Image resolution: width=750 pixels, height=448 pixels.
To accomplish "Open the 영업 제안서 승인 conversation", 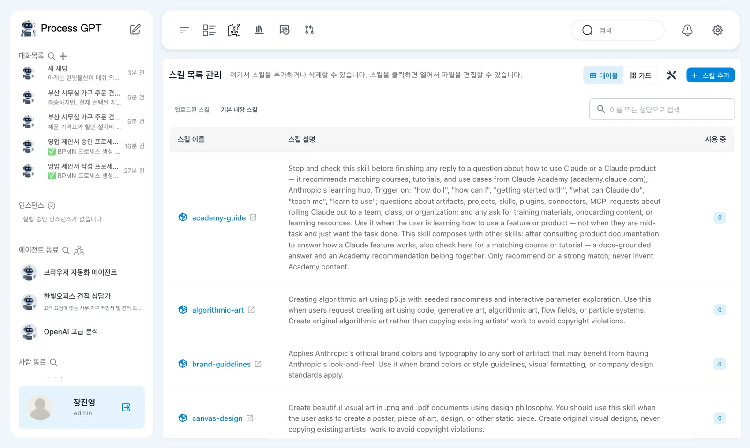I will (x=82, y=146).
